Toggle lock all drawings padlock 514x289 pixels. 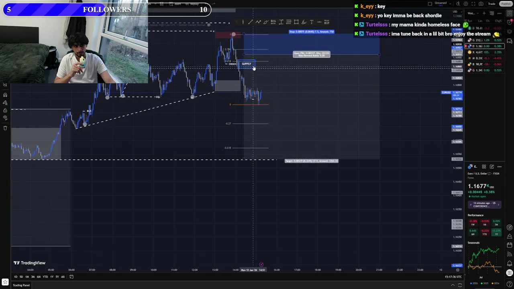pyautogui.click(x=5, y=110)
